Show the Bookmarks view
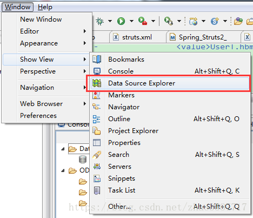 coord(170,60)
